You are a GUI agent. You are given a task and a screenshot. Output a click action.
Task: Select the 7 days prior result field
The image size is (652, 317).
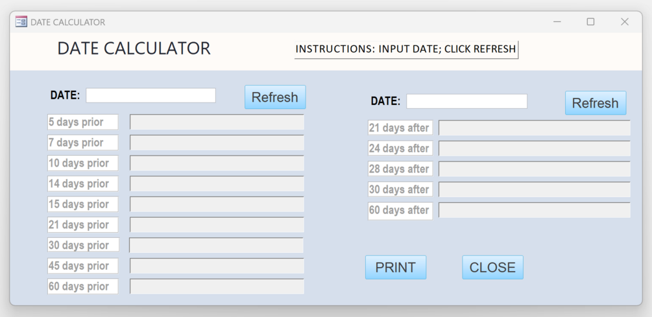pos(217,143)
